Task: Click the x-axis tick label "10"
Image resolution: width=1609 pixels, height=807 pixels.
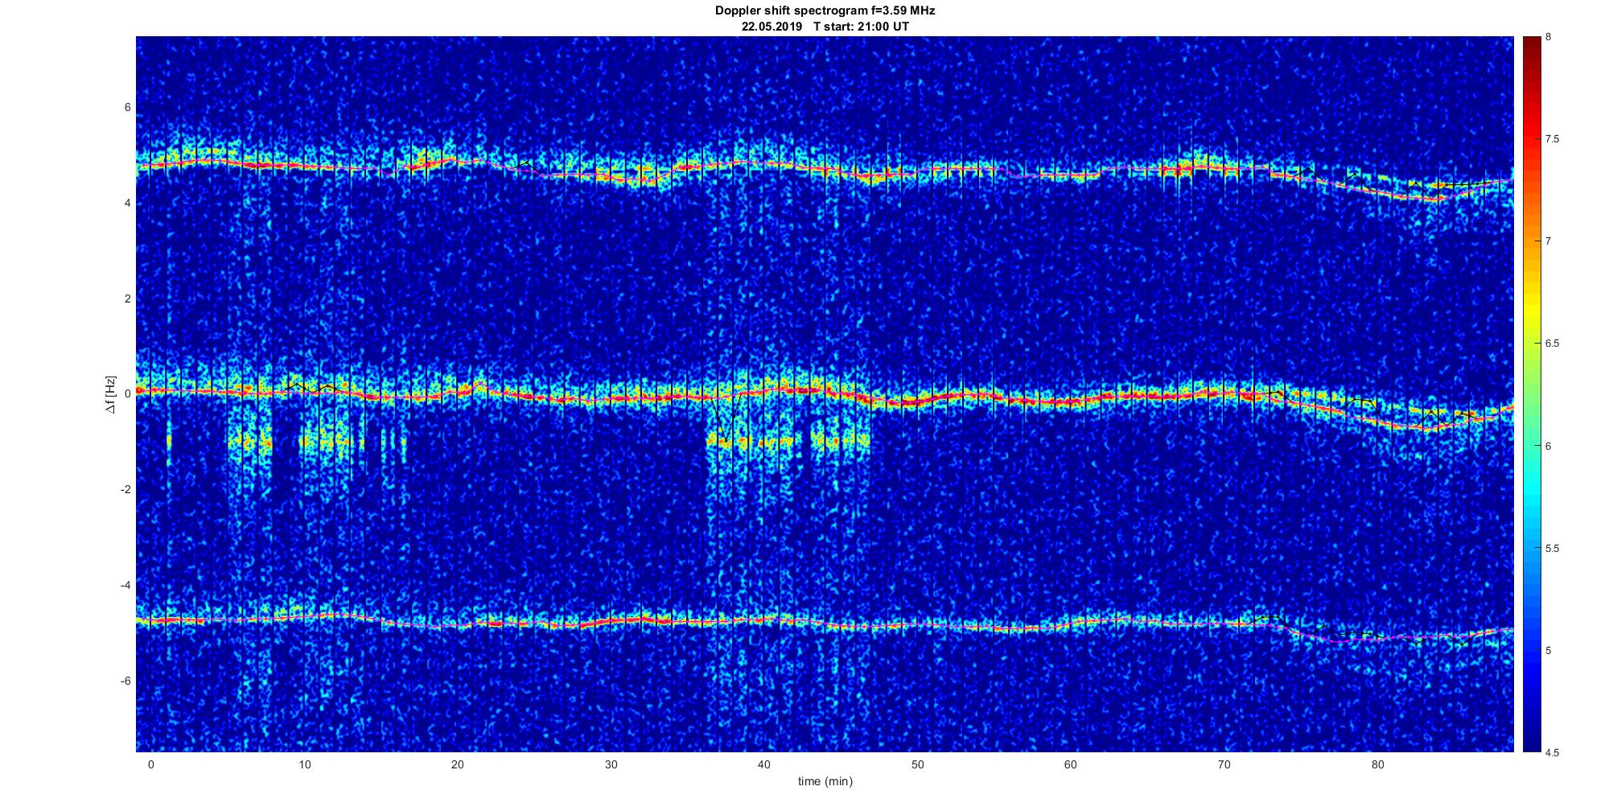Action: click(304, 764)
